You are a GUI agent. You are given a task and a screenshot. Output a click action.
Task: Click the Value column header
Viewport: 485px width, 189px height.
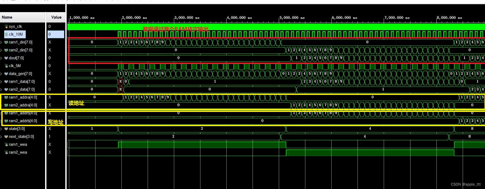coord(56,17)
